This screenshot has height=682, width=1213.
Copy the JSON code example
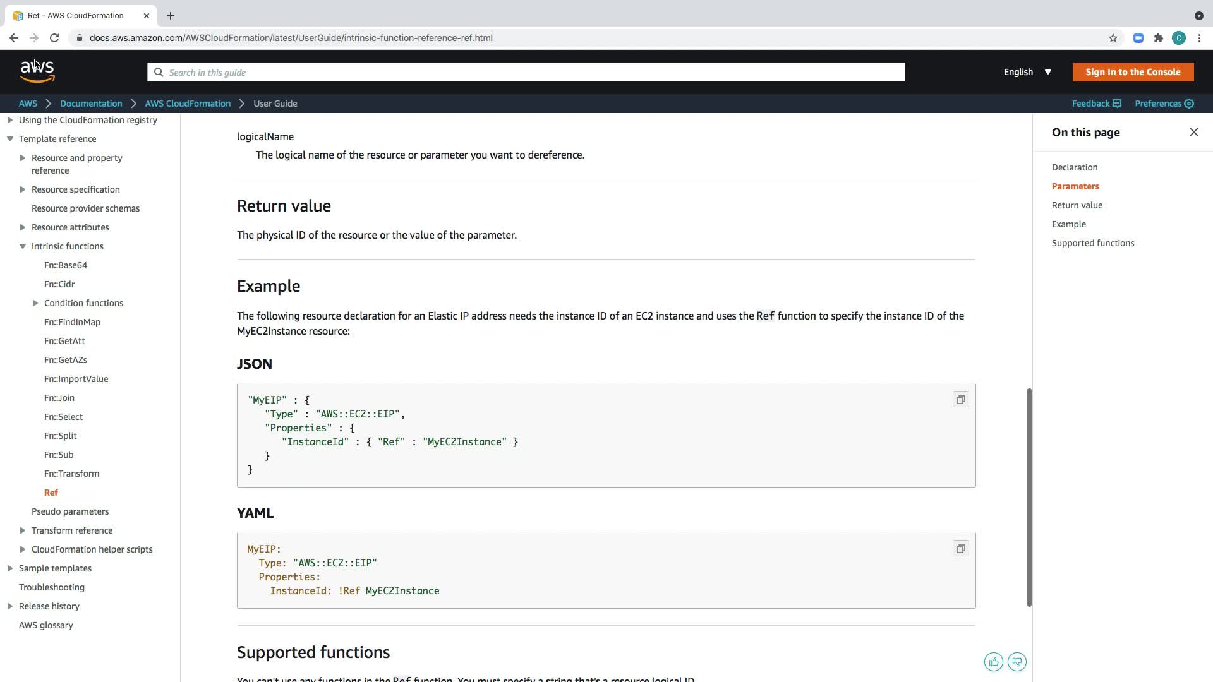coord(960,400)
